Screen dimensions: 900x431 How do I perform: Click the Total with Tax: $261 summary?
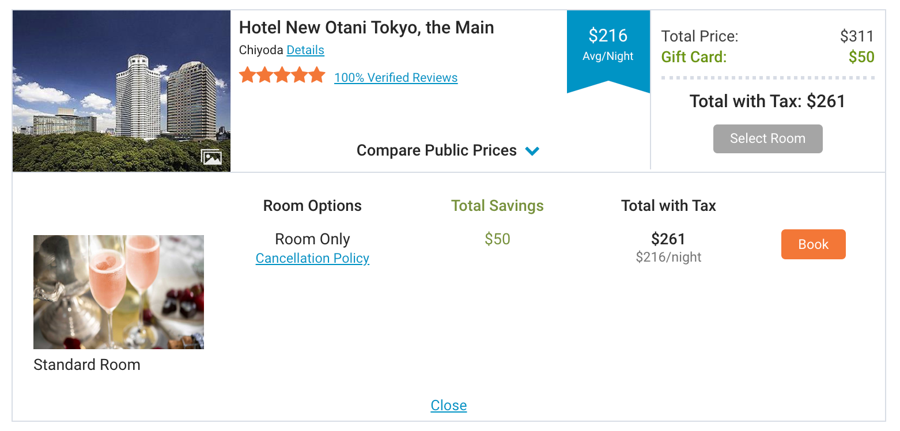click(767, 101)
